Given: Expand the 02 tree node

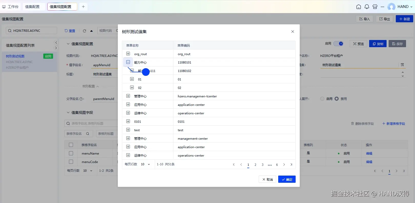Looking at the screenshot, I should click(132, 87).
